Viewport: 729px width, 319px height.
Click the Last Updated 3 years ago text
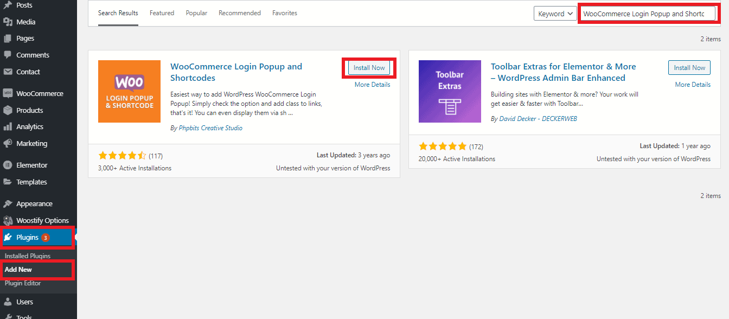pyautogui.click(x=355, y=155)
